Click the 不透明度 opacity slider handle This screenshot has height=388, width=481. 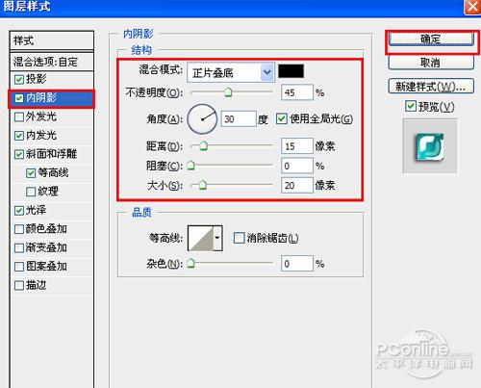[x=228, y=92]
